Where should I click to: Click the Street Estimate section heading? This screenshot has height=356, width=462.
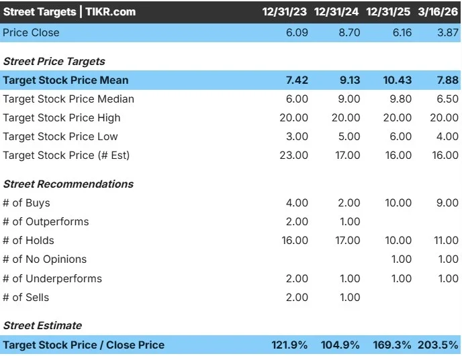[x=42, y=325]
